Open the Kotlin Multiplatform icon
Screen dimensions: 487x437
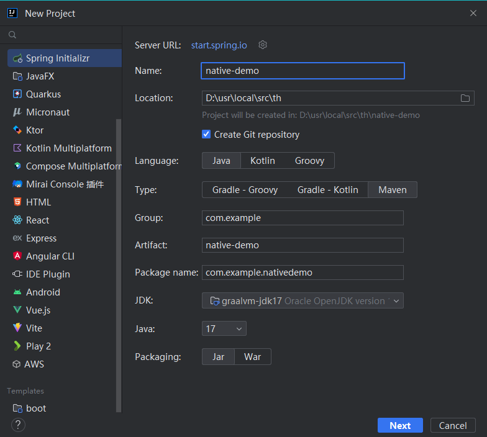(x=17, y=148)
